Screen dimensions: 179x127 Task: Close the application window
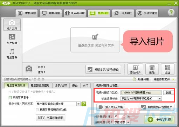[176, 3]
